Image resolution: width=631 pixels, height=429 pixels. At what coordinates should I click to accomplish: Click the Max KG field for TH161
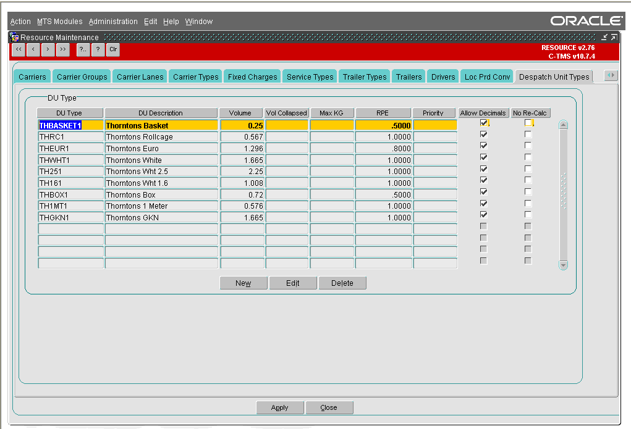(332, 183)
